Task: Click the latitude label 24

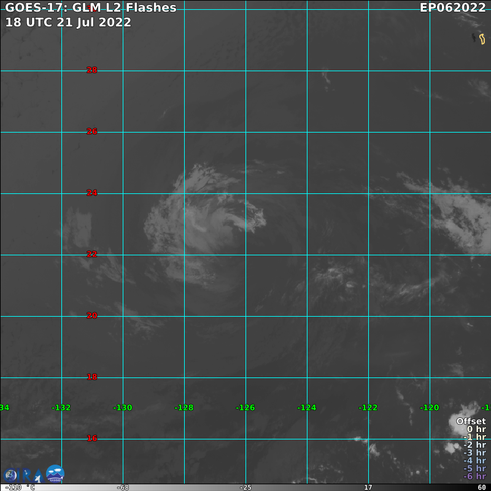Action: [x=91, y=193]
